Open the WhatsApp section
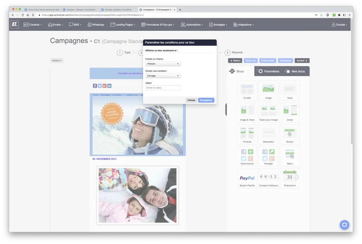362x244 pixels. coord(96,24)
